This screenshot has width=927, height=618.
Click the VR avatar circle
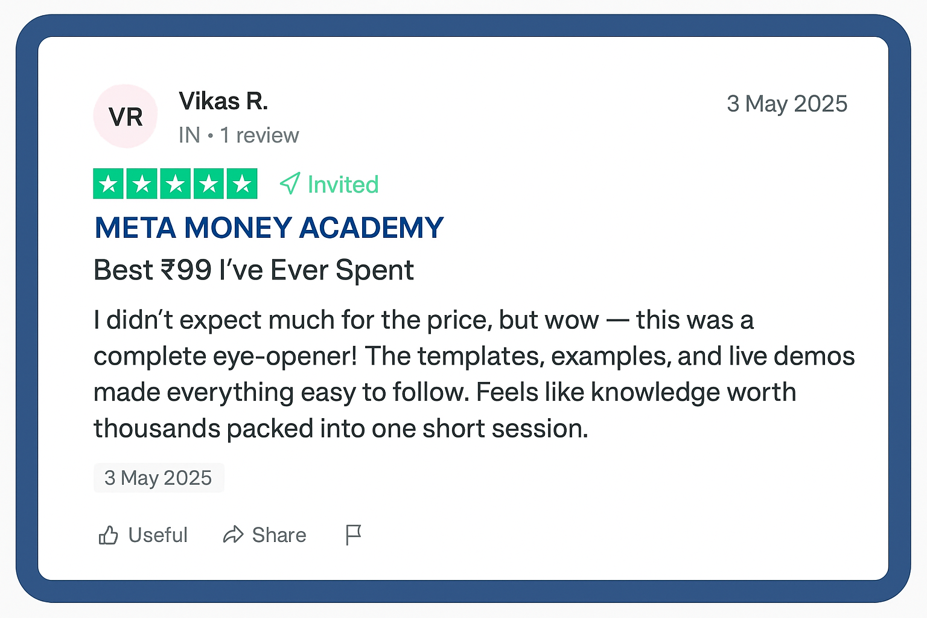coord(126,116)
